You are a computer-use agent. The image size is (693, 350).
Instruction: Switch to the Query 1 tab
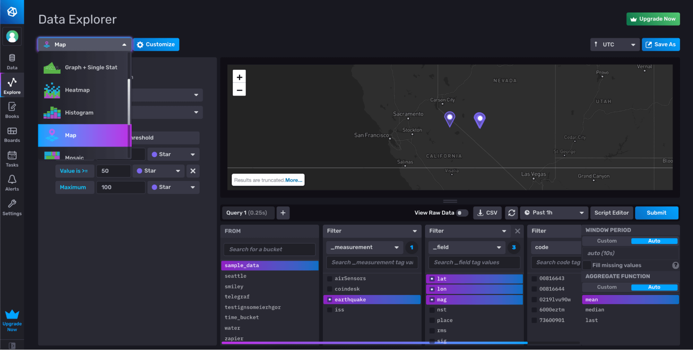pos(248,213)
